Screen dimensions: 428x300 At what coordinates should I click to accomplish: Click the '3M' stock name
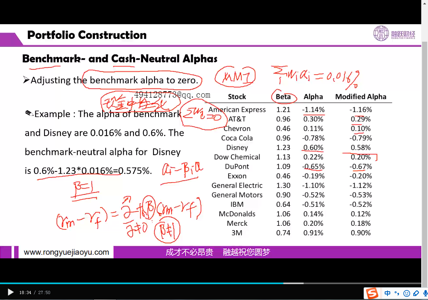click(237, 233)
